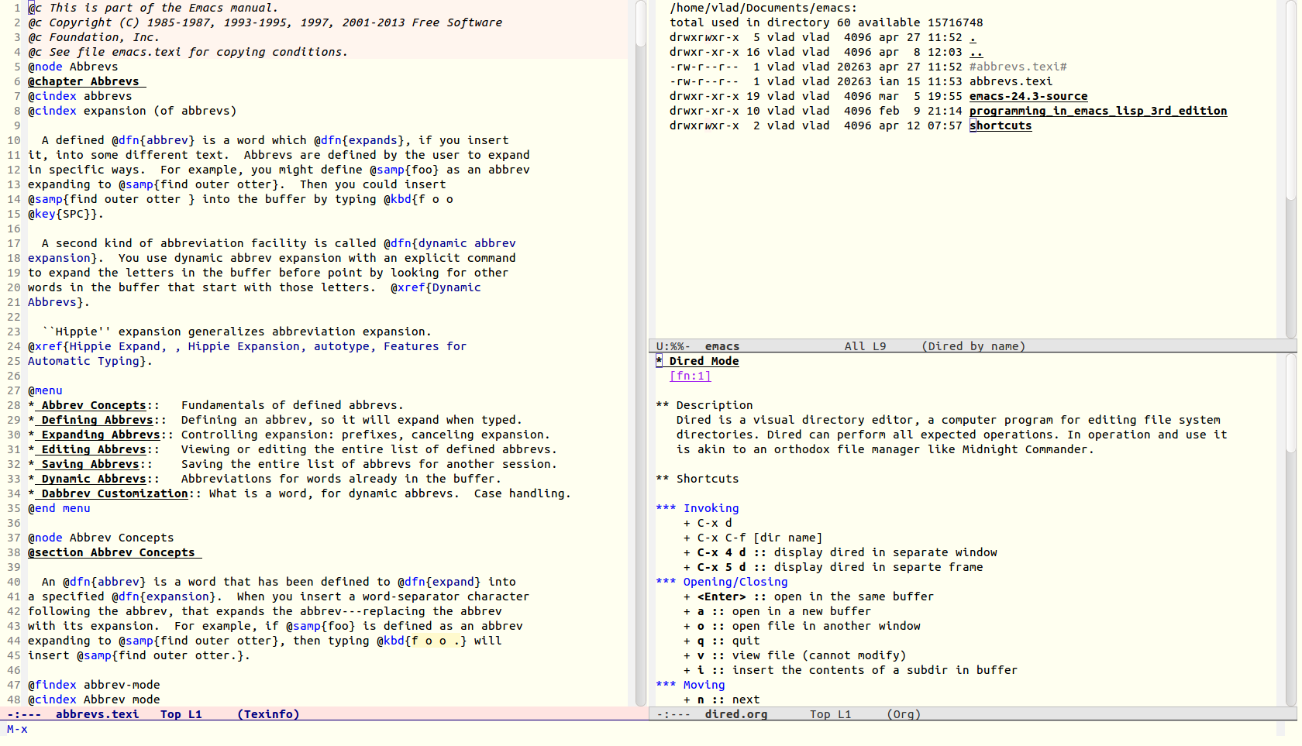
Task: Click the 'C-x d' shortcut item
Action: (x=708, y=523)
